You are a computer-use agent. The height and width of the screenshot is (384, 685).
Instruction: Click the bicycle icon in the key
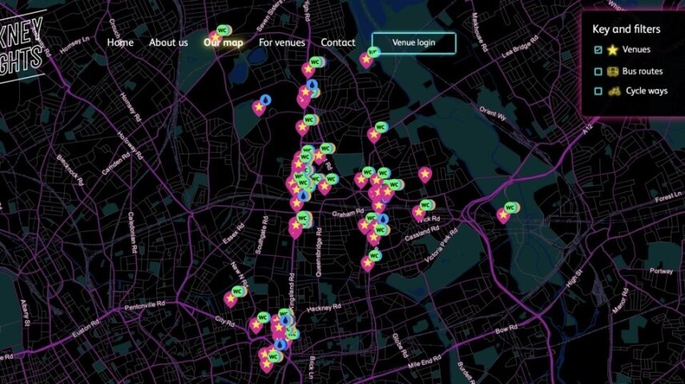614,90
